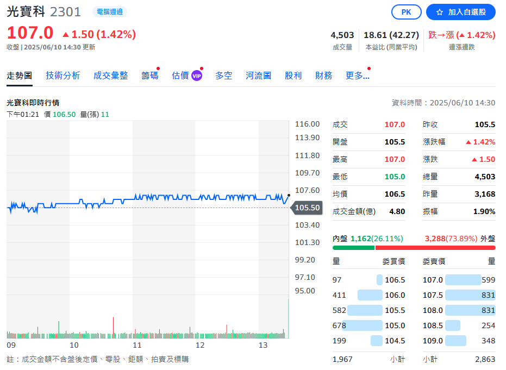Viewport: 506px width, 370px height.
Task: Click the 振幅 1.90% value
Action: [484, 211]
